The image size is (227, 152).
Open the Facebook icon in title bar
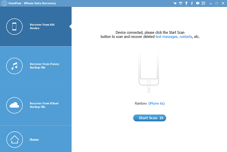coord(192,3)
